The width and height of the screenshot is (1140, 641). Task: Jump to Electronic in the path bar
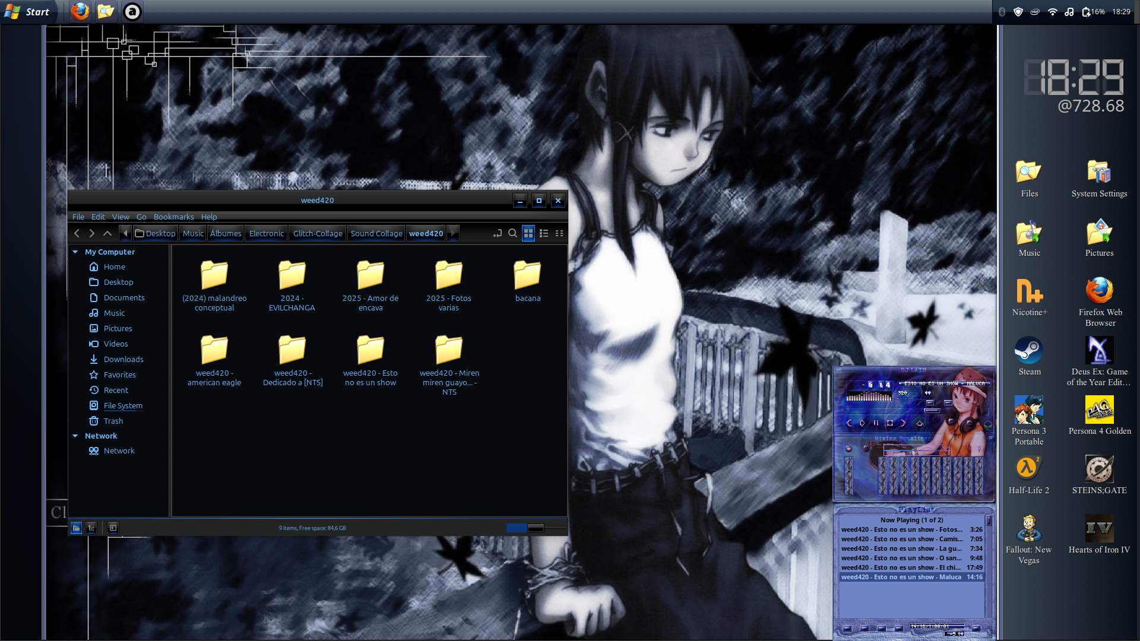[x=266, y=233]
